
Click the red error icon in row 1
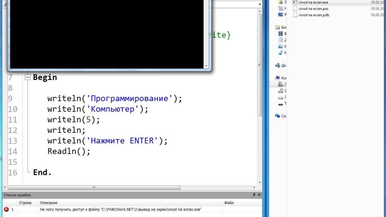pyautogui.click(x=6, y=209)
